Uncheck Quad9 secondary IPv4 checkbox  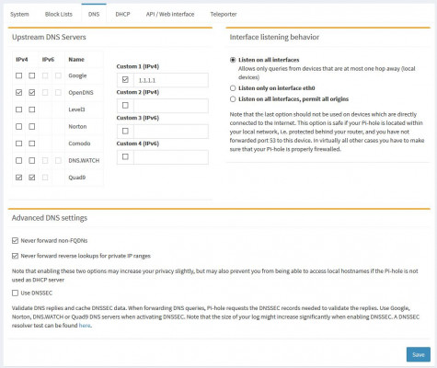click(32, 178)
